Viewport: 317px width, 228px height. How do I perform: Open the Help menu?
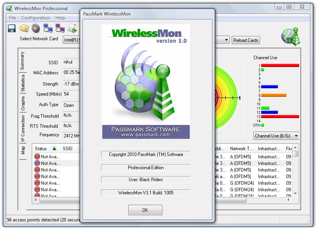tap(60, 18)
